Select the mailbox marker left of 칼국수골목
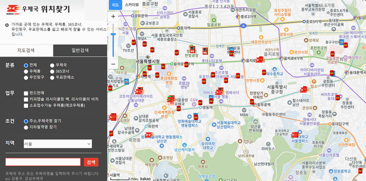The width and height of the screenshot is (366, 181). [111, 133]
